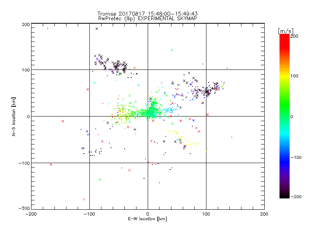
Task: Click the x-axis tick label '-100'
Action: point(89,214)
